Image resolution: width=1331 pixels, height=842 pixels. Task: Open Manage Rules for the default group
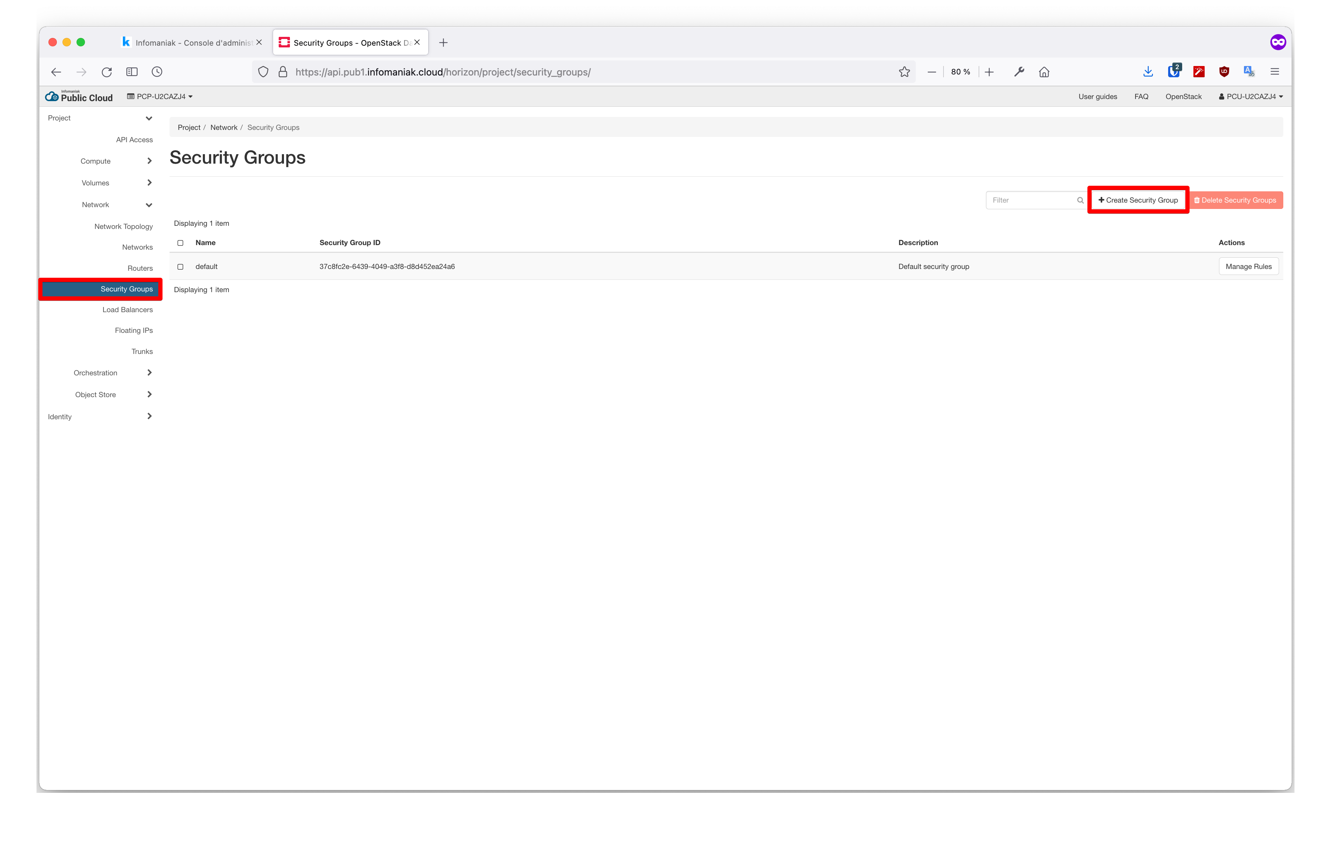[x=1248, y=266]
